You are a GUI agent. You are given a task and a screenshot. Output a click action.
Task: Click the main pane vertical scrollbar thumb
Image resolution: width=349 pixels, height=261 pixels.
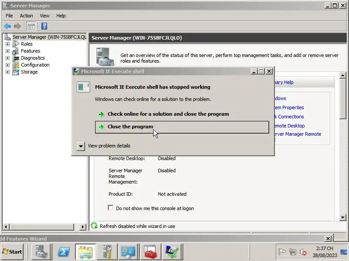(x=343, y=99)
